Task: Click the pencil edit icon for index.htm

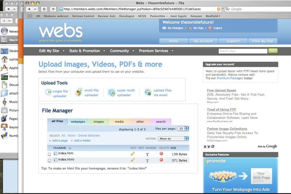Action: click(133, 154)
